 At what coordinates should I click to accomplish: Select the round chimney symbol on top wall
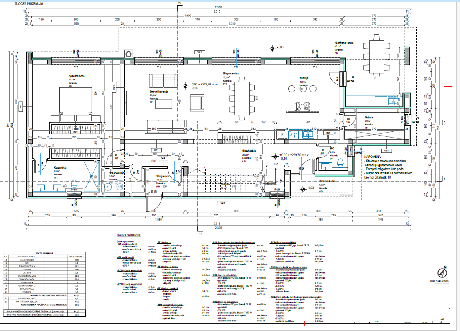[129, 54]
